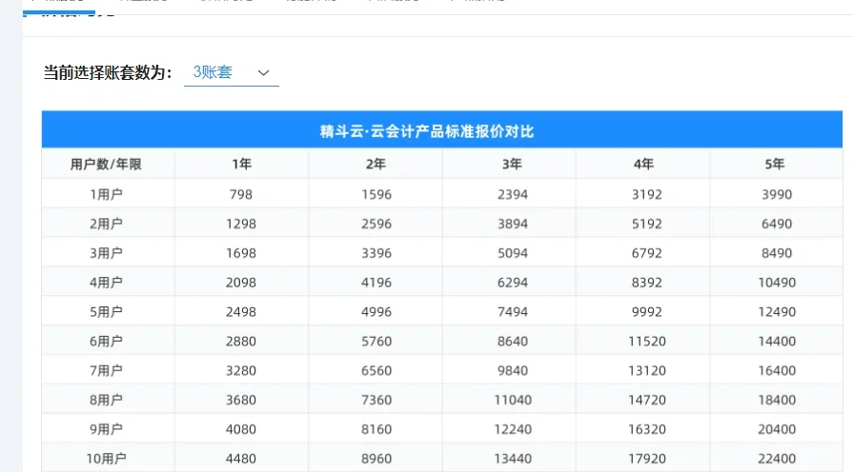The height and width of the screenshot is (472, 853).
Task: Click the 3用户 row label
Action: 106,253
